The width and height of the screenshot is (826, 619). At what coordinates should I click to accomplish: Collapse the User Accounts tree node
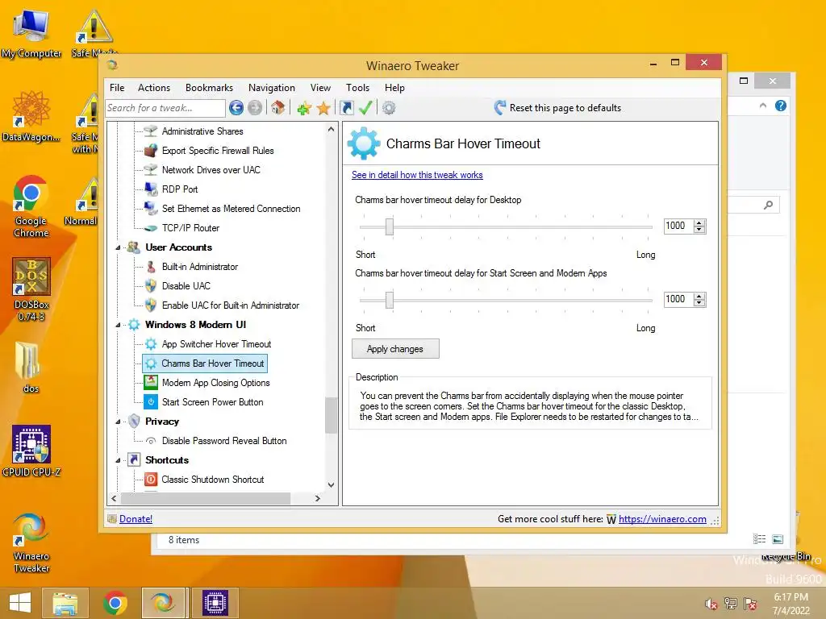point(118,247)
